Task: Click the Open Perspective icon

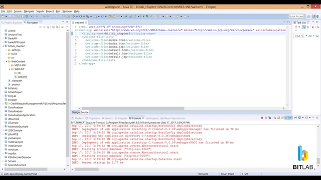Action: [308, 16]
